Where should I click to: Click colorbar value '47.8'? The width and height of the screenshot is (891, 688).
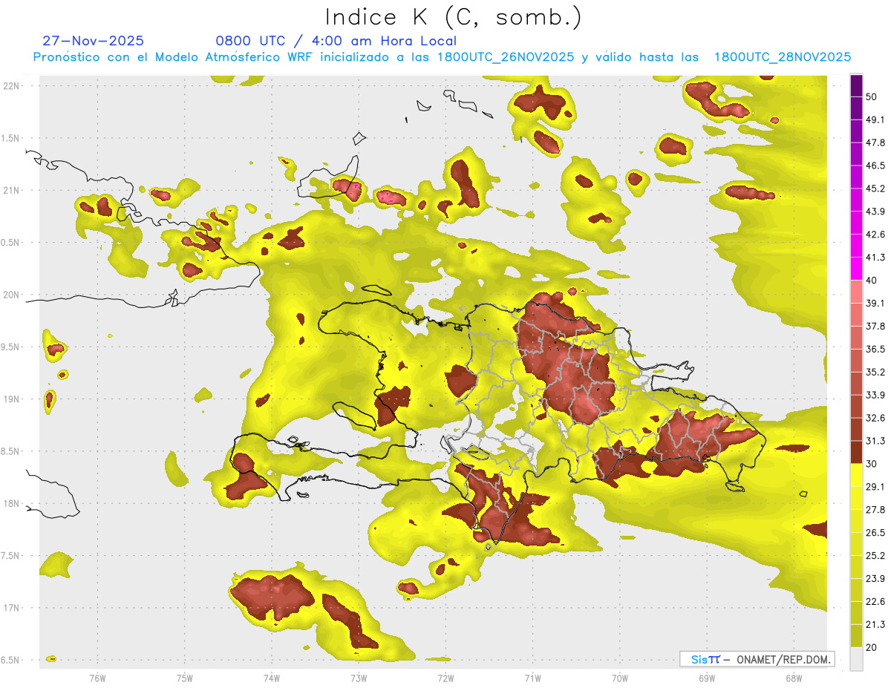pyautogui.click(x=875, y=142)
